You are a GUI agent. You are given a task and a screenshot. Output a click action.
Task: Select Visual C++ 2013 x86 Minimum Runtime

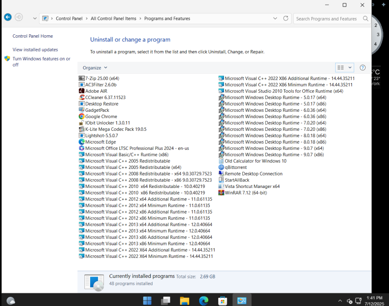pyautogui.click(x=144, y=244)
